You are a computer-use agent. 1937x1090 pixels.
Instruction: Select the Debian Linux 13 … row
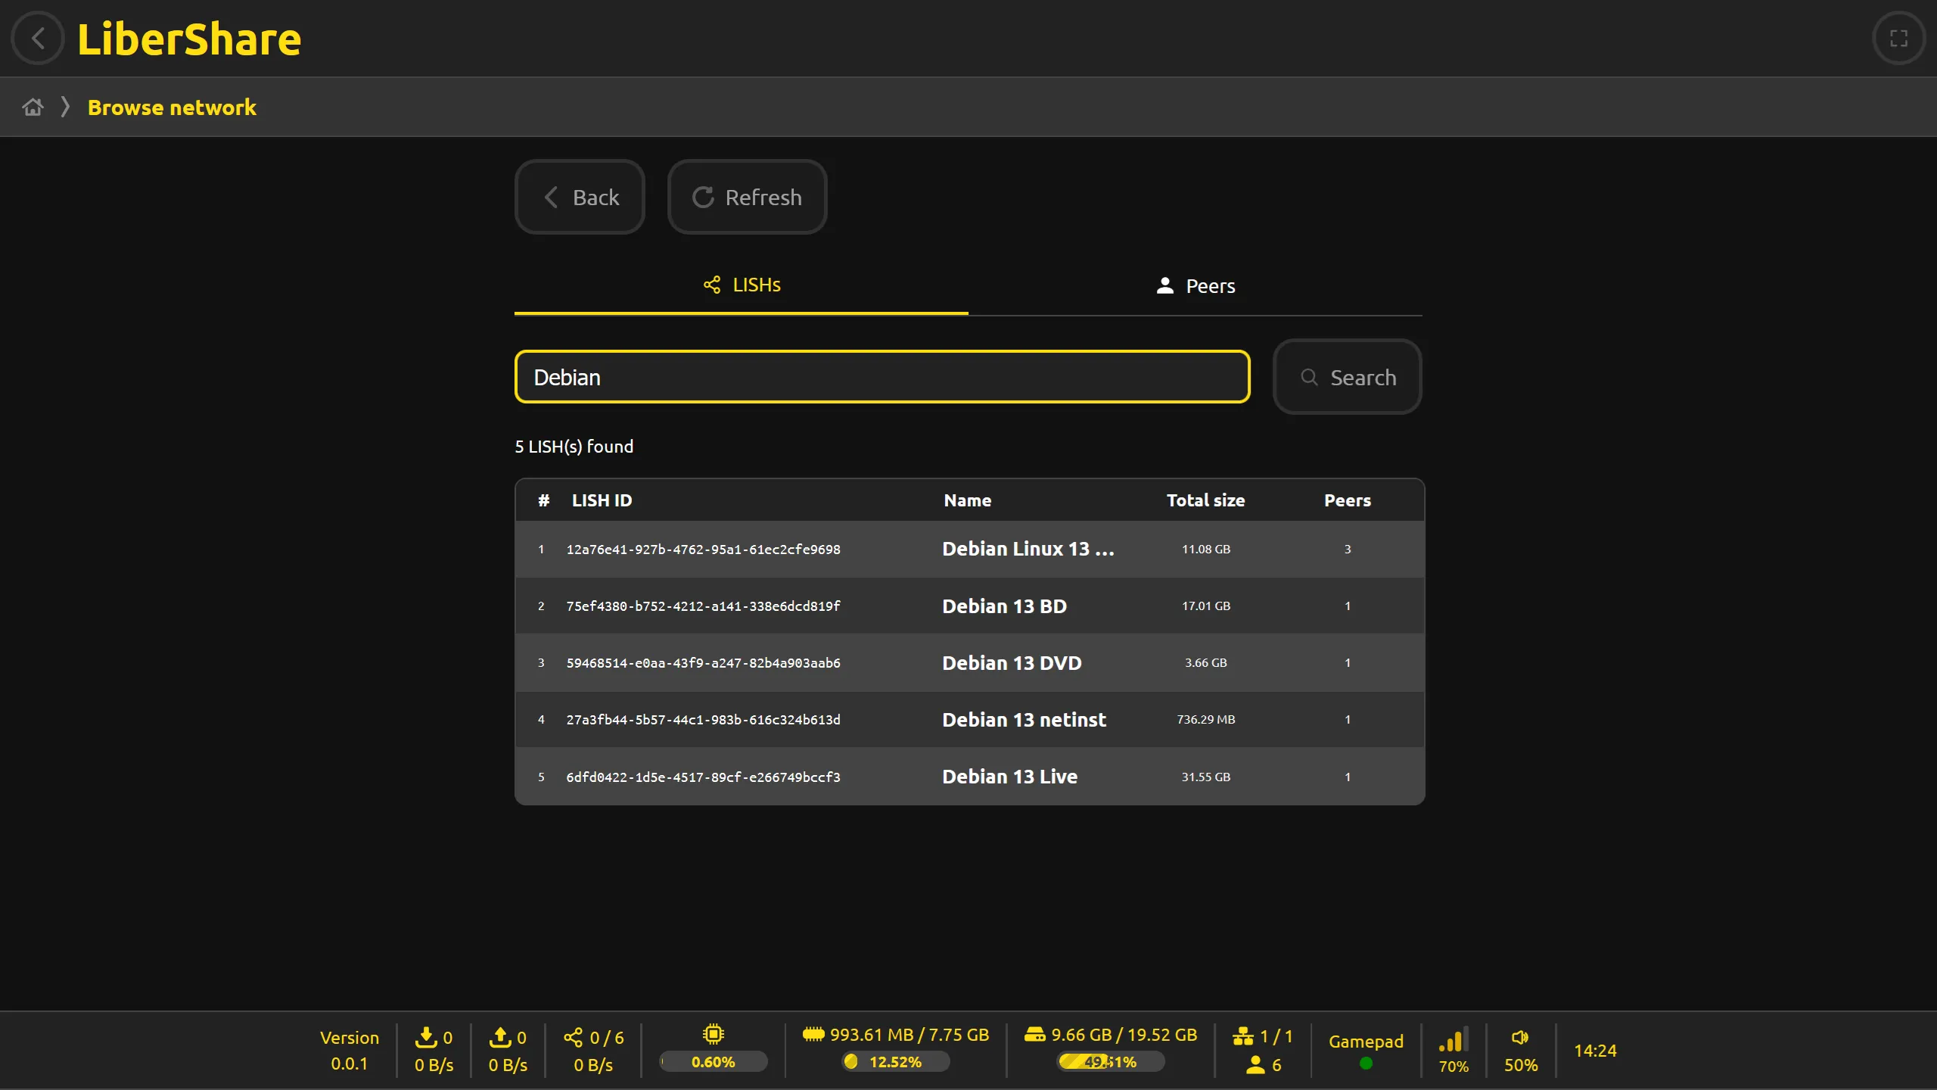[x=969, y=549]
